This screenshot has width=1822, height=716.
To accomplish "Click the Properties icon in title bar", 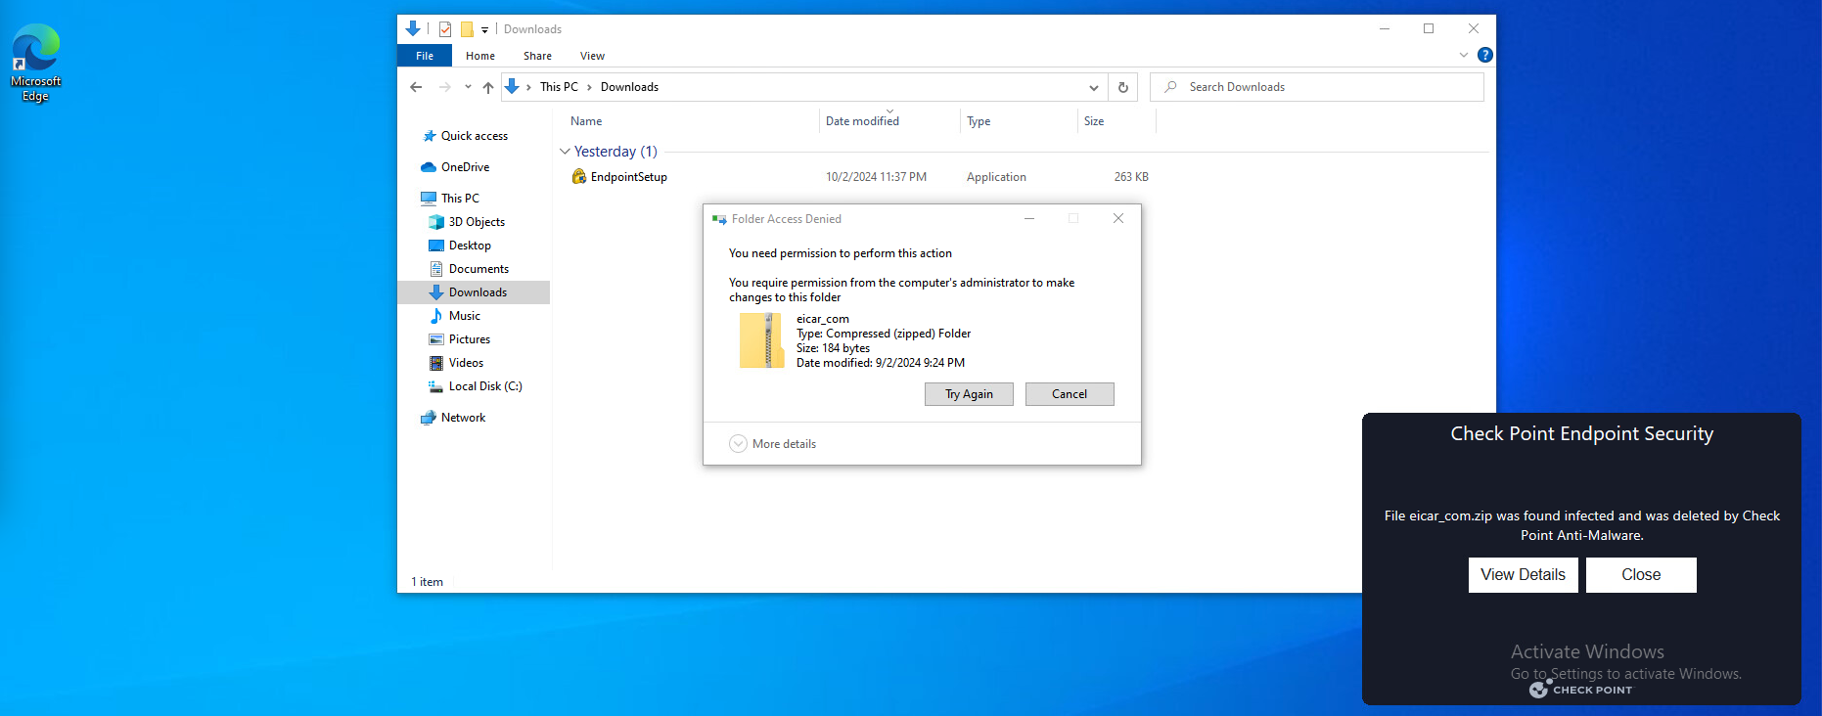I will click(445, 29).
